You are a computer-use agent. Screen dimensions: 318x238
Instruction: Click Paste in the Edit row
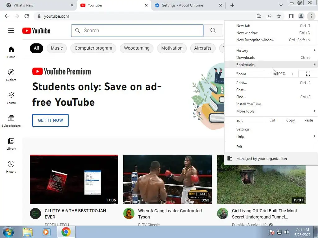pyautogui.click(x=308, y=120)
